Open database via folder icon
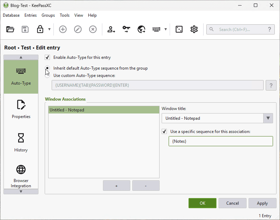This screenshot has width=280, height=220. click(x=10, y=29)
